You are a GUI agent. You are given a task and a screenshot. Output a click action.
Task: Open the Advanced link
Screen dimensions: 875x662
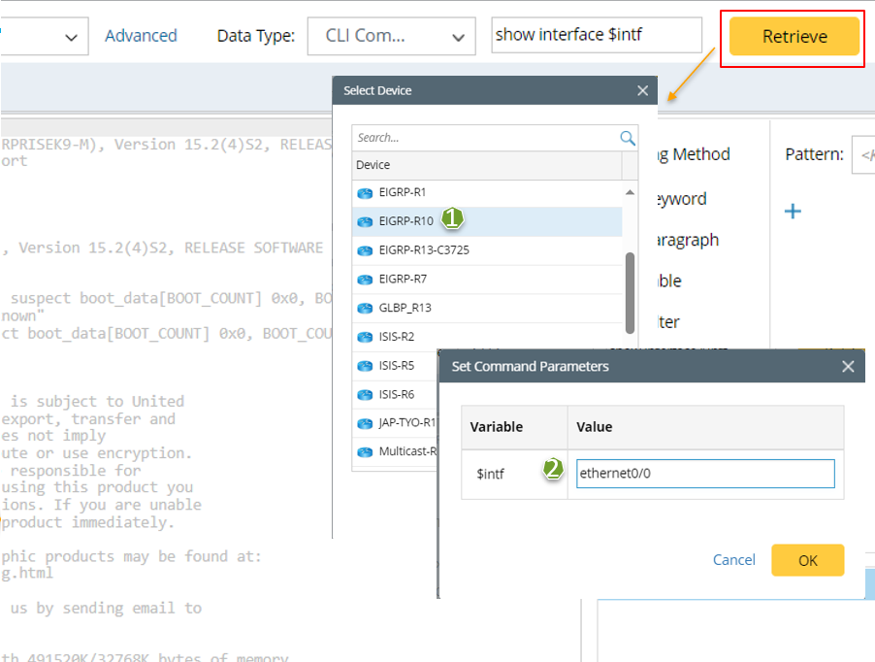point(141,36)
